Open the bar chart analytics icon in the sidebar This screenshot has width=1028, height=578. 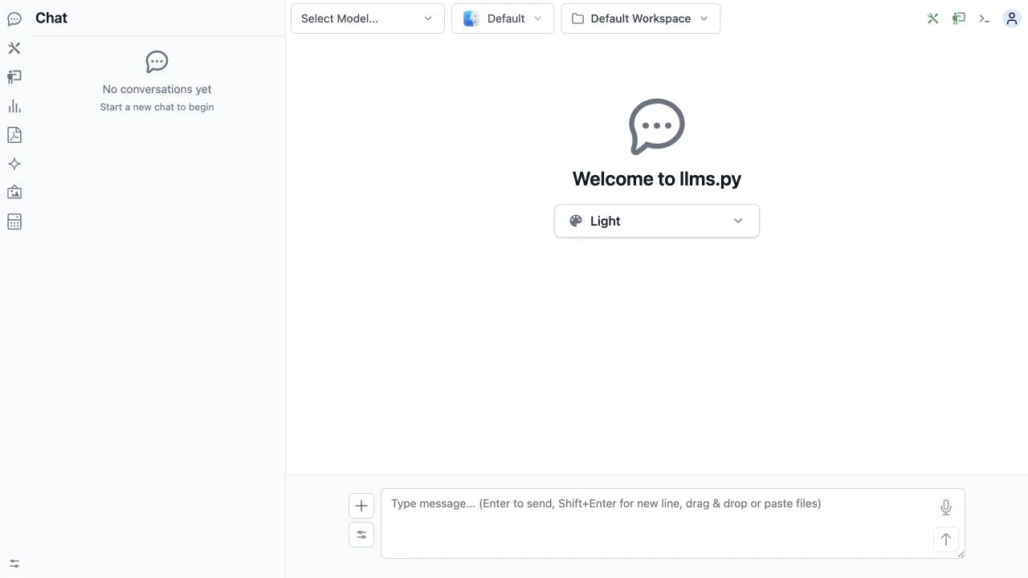[14, 106]
